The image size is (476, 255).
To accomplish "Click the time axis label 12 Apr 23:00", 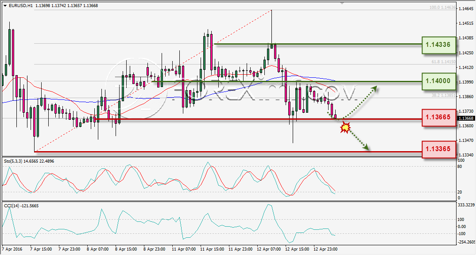I will 325,249.
